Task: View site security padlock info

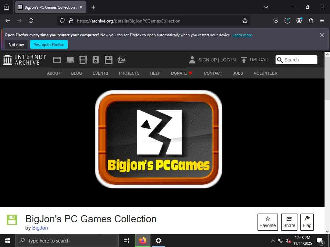Action: 71,21
